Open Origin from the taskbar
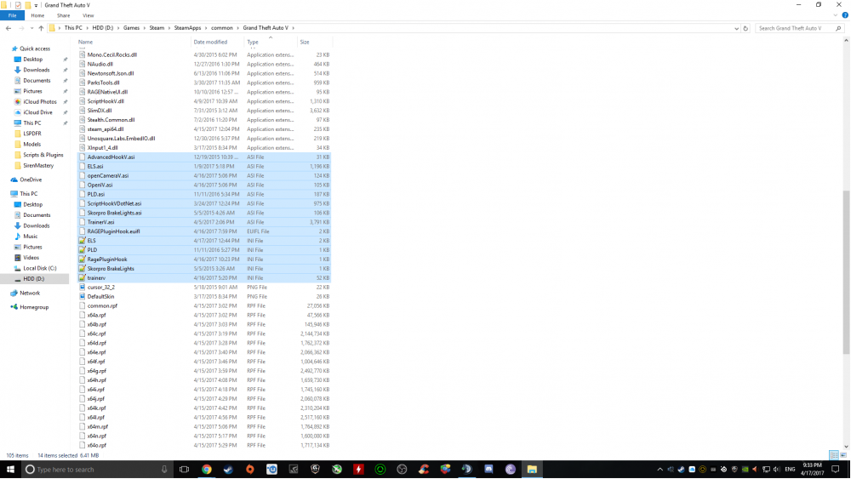The image size is (851, 479). tap(250, 470)
